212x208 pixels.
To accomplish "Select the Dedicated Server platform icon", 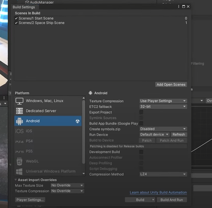I will pyautogui.click(x=19, y=111).
